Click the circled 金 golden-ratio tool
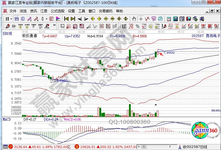This screenshot has height=150, width=221. pyautogui.click(x=151, y=26)
